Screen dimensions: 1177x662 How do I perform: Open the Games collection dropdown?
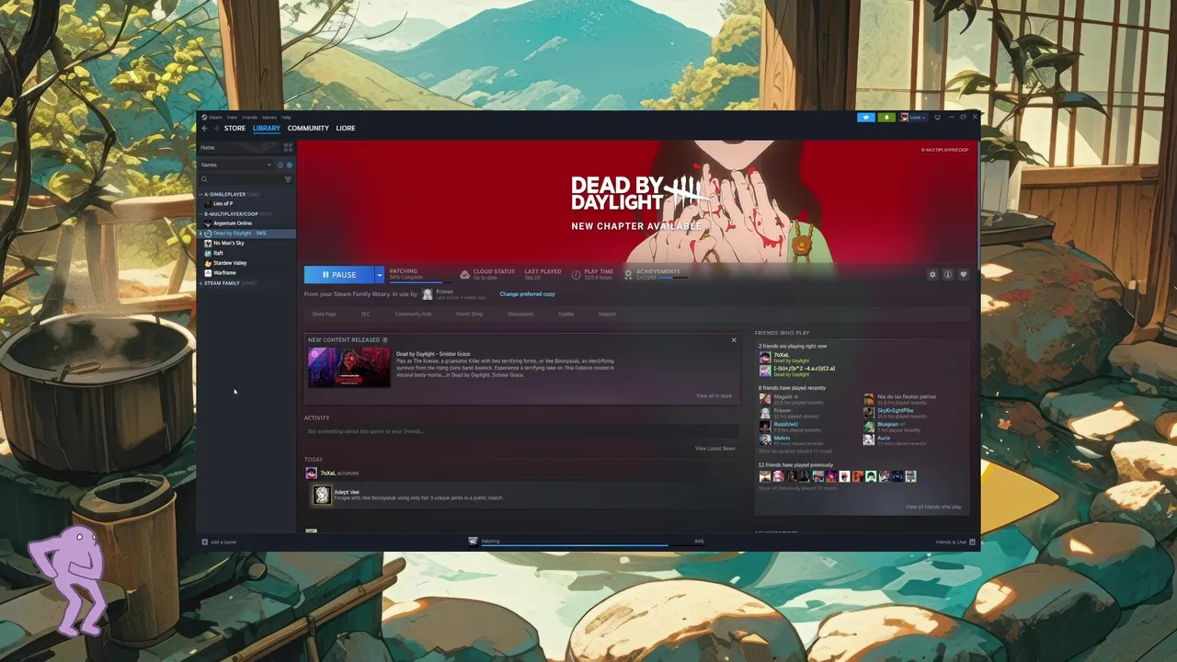tap(237, 165)
